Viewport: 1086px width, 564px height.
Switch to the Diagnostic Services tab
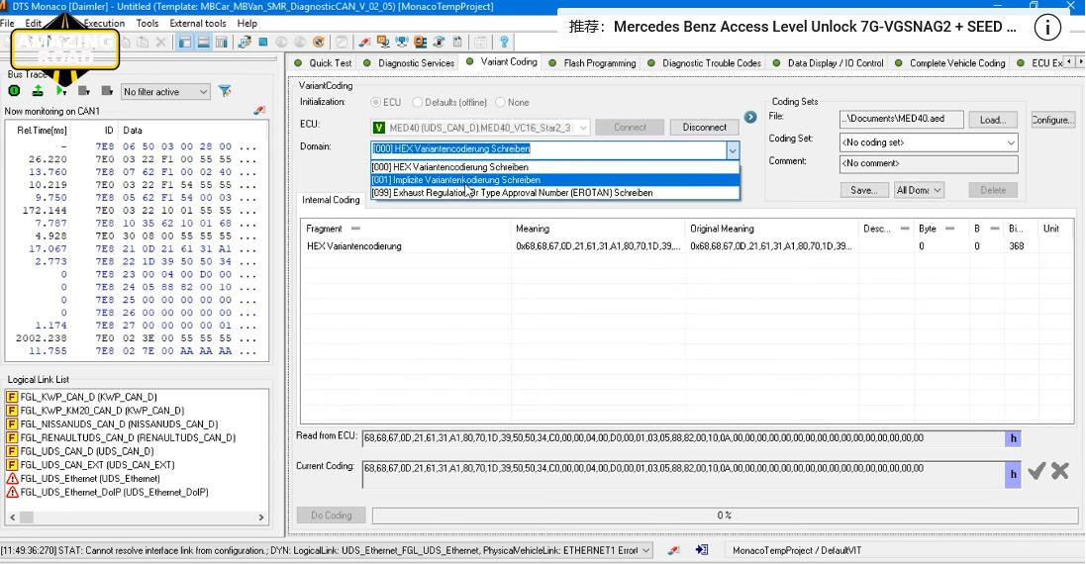click(409, 63)
